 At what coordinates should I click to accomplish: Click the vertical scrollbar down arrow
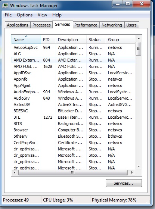pos(139,166)
